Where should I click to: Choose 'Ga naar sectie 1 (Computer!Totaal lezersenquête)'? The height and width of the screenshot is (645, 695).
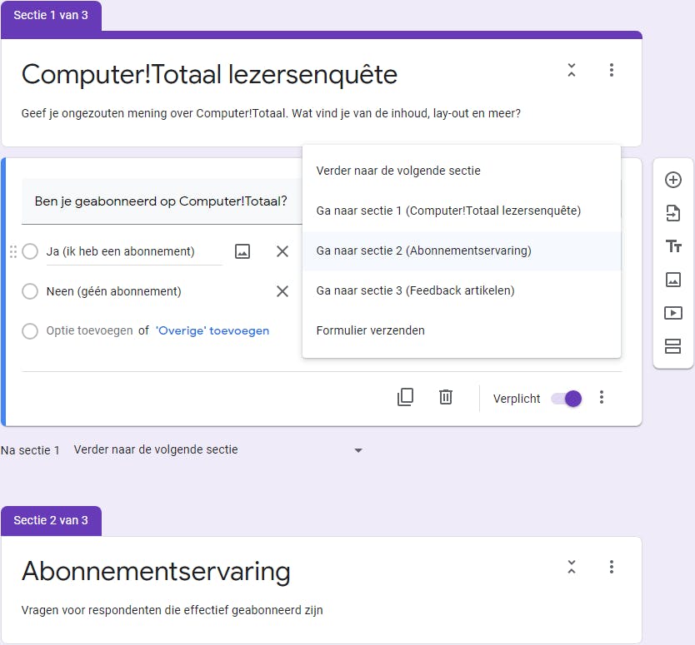pos(462,211)
